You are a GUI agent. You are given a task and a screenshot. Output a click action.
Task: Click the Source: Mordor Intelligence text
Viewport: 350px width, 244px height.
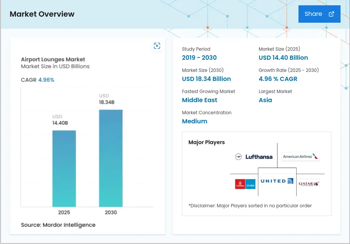(x=58, y=225)
